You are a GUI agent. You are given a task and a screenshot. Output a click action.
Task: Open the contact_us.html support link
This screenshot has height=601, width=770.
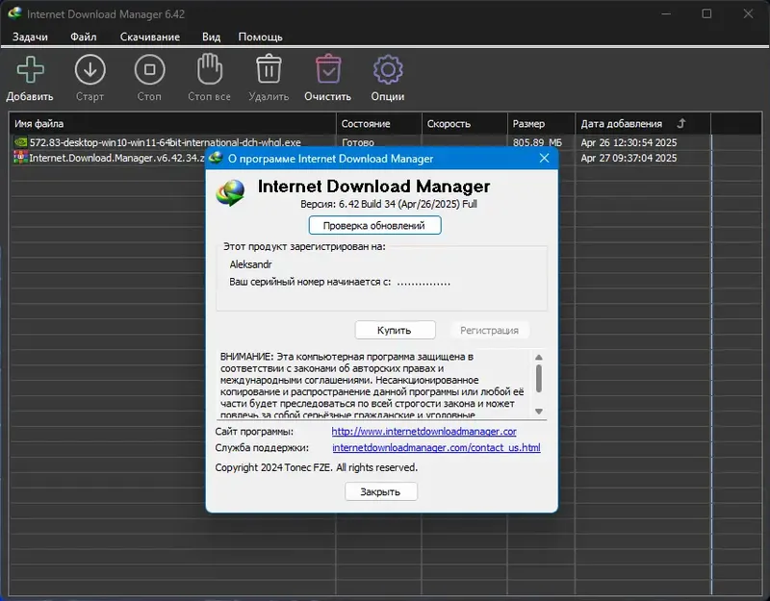coord(436,447)
